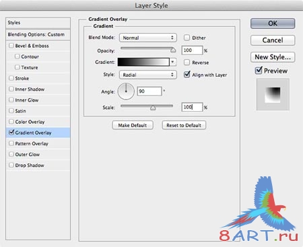Viewport: 303px width, 247px height.
Task: Click New Style... button
Action: click(x=273, y=57)
